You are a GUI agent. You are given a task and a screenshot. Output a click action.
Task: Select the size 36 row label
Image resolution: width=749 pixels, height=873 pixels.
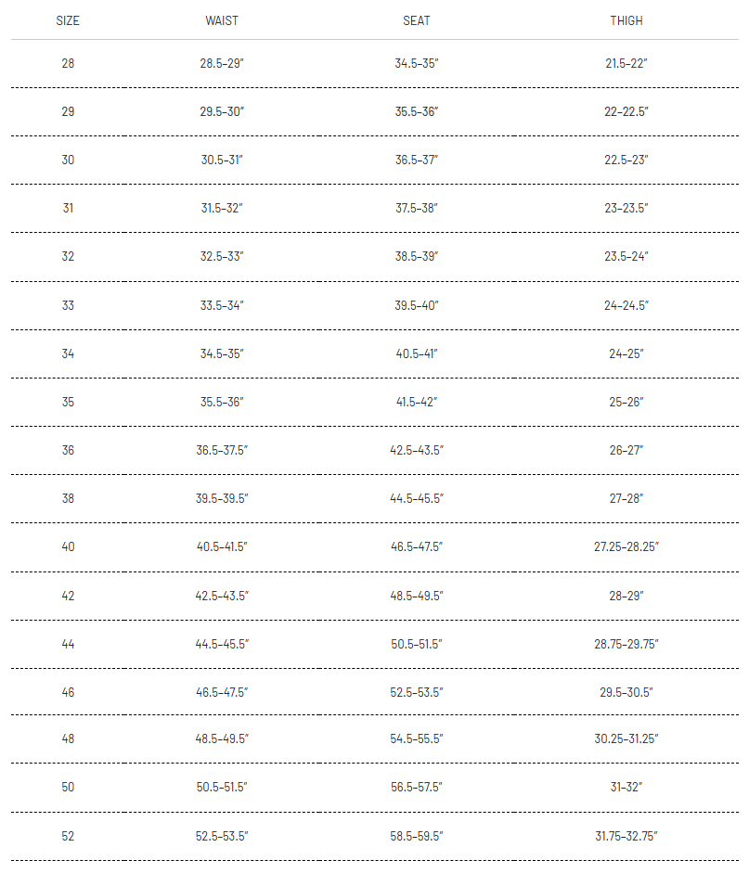68,450
